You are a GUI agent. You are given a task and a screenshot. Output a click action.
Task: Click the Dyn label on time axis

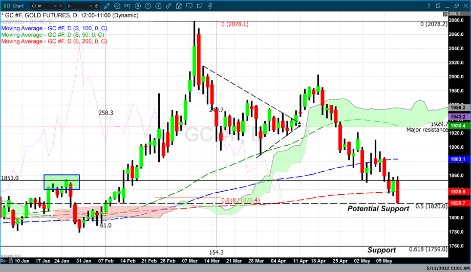click(x=4, y=261)
